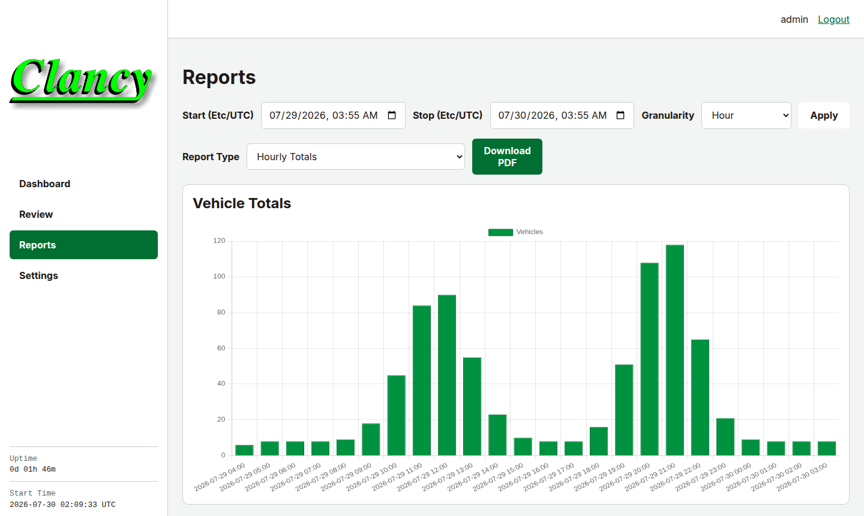
Task: Click the 'Report Type' label
Action: click(211, 157)
